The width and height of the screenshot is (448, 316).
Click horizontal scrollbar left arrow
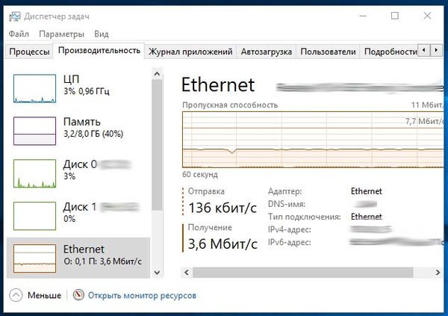coord(187,272)
